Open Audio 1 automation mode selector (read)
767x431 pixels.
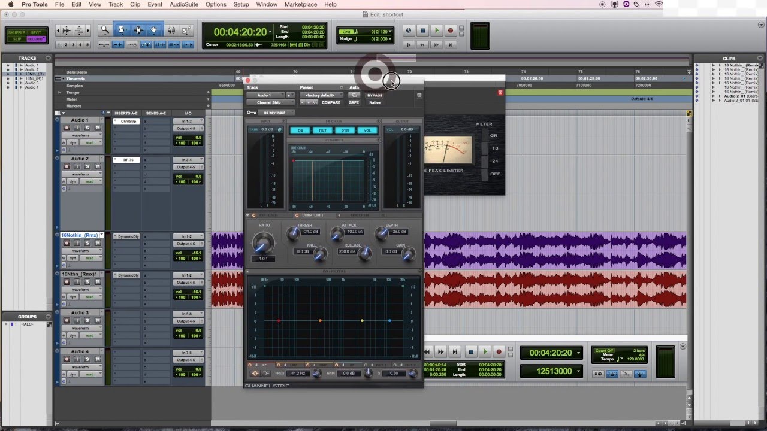90,142
